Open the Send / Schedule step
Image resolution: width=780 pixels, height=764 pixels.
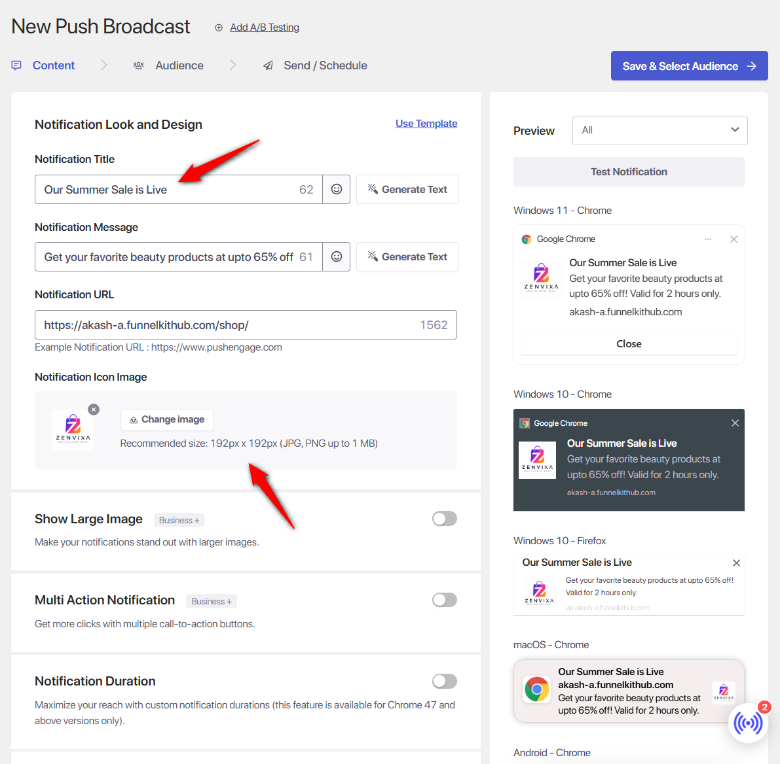[325, 65]
